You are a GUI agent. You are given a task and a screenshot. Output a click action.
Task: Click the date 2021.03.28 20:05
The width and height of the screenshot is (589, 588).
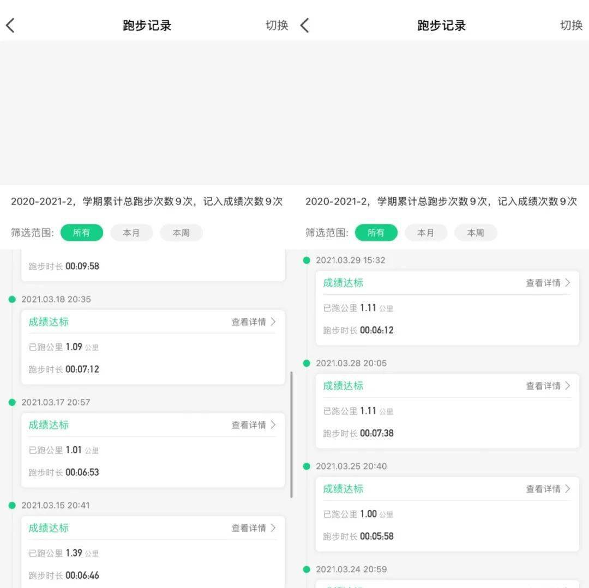point(351,363)
